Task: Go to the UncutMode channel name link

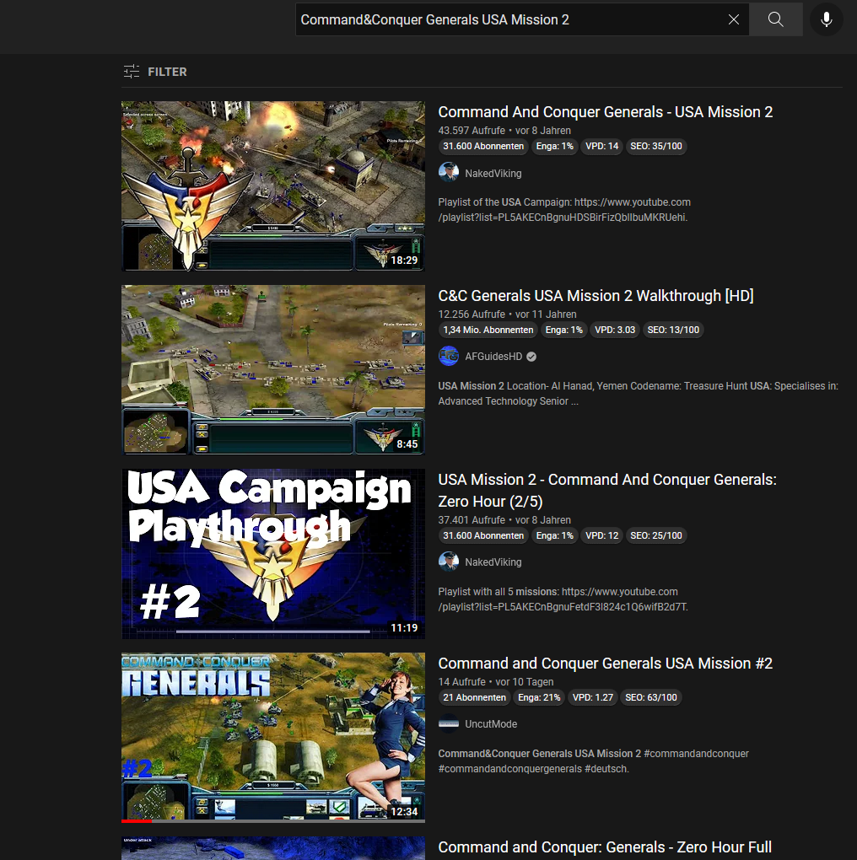Action: (x=491, y=724)
